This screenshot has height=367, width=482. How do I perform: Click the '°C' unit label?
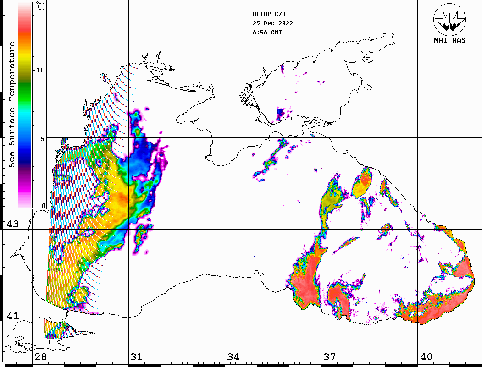40,6
